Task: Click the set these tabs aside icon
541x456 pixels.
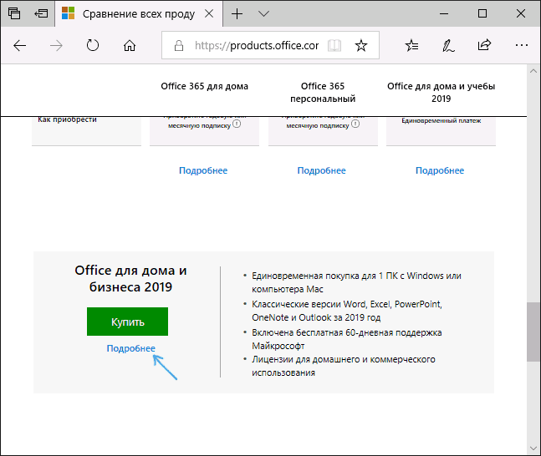Action: pyautogui.click(x=41, y=13)
